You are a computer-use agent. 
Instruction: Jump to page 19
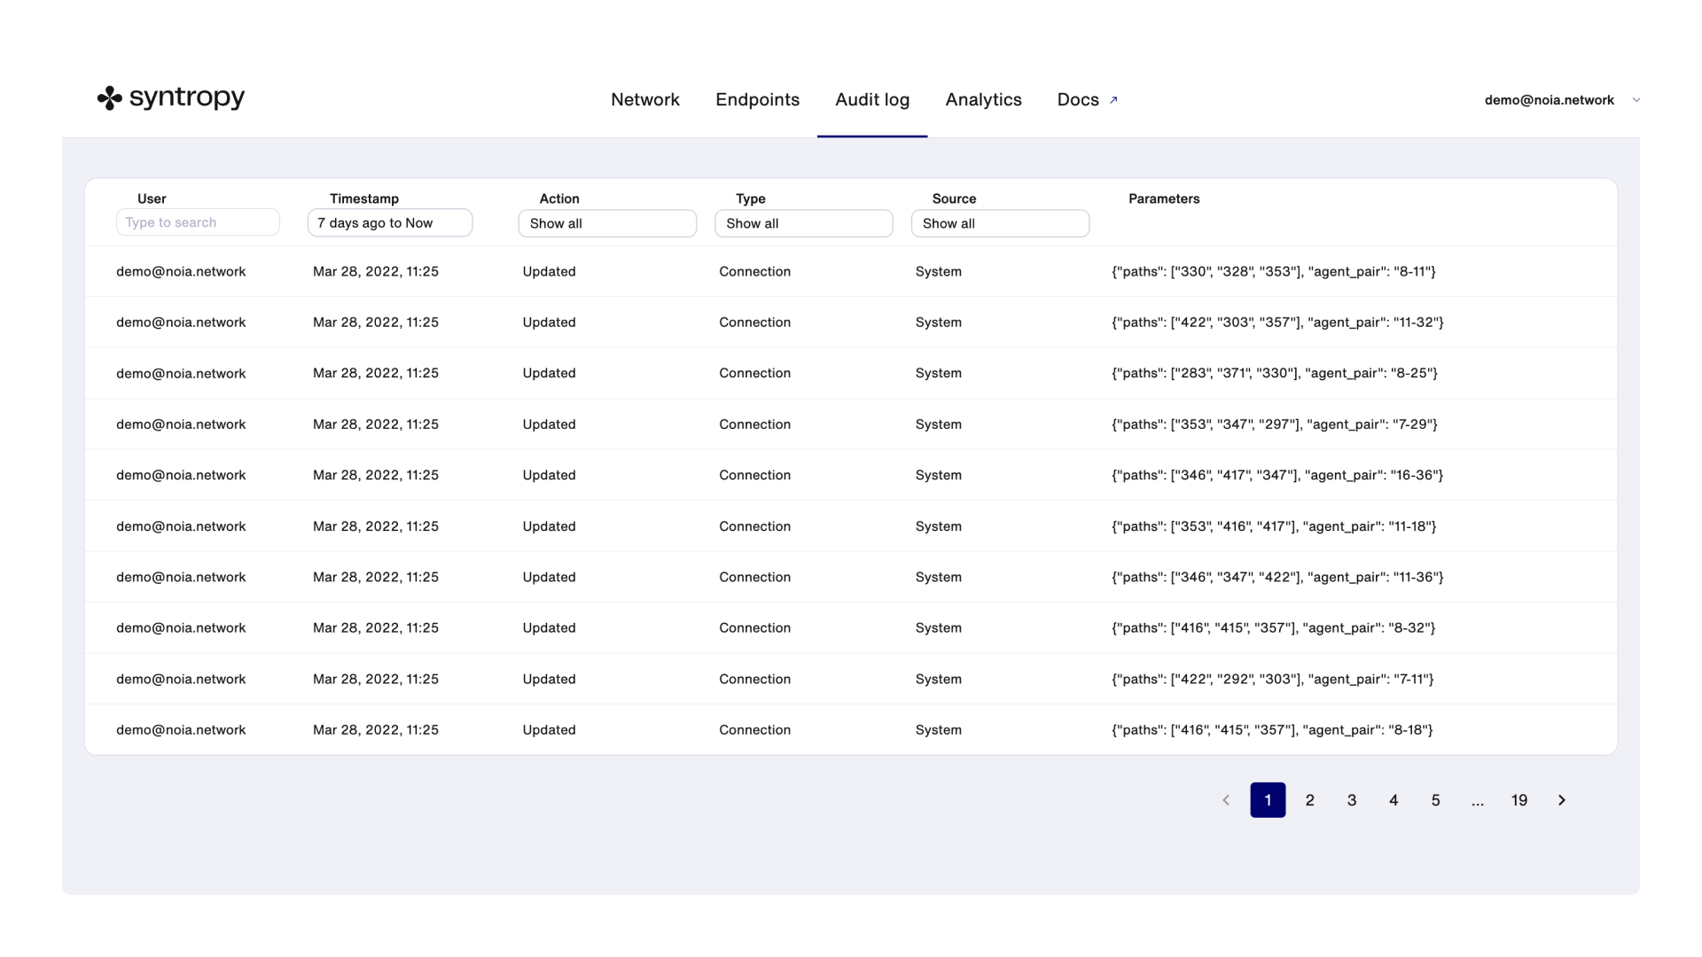coord(1519,800)
